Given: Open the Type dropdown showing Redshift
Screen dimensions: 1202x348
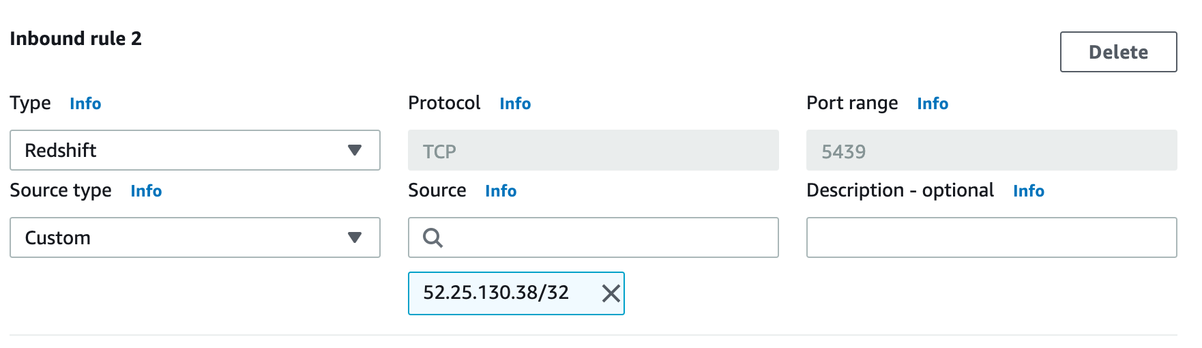Looking at the screenshot, I should (194, 150).
